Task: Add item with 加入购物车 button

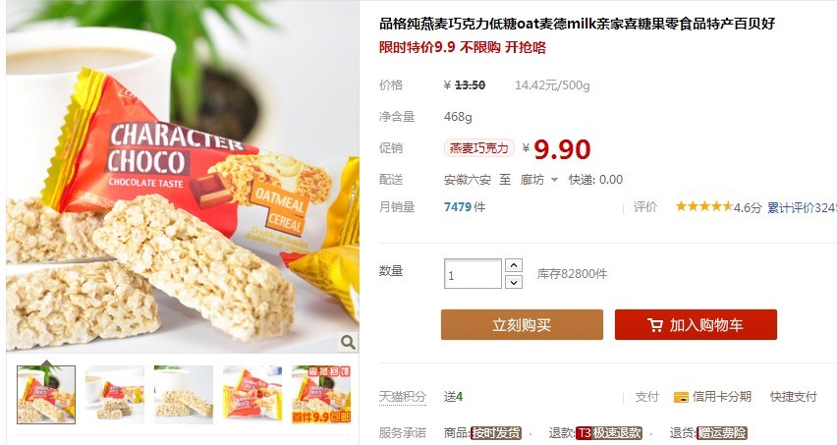Action: pyautogui.click(x=696, y=324)
